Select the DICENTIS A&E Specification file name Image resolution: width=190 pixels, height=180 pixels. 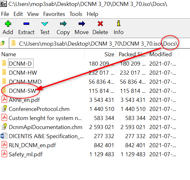[46, 136]
